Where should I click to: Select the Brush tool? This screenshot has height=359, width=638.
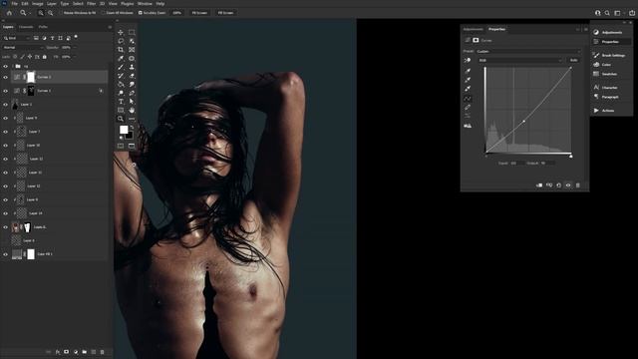tap(121, 67)
